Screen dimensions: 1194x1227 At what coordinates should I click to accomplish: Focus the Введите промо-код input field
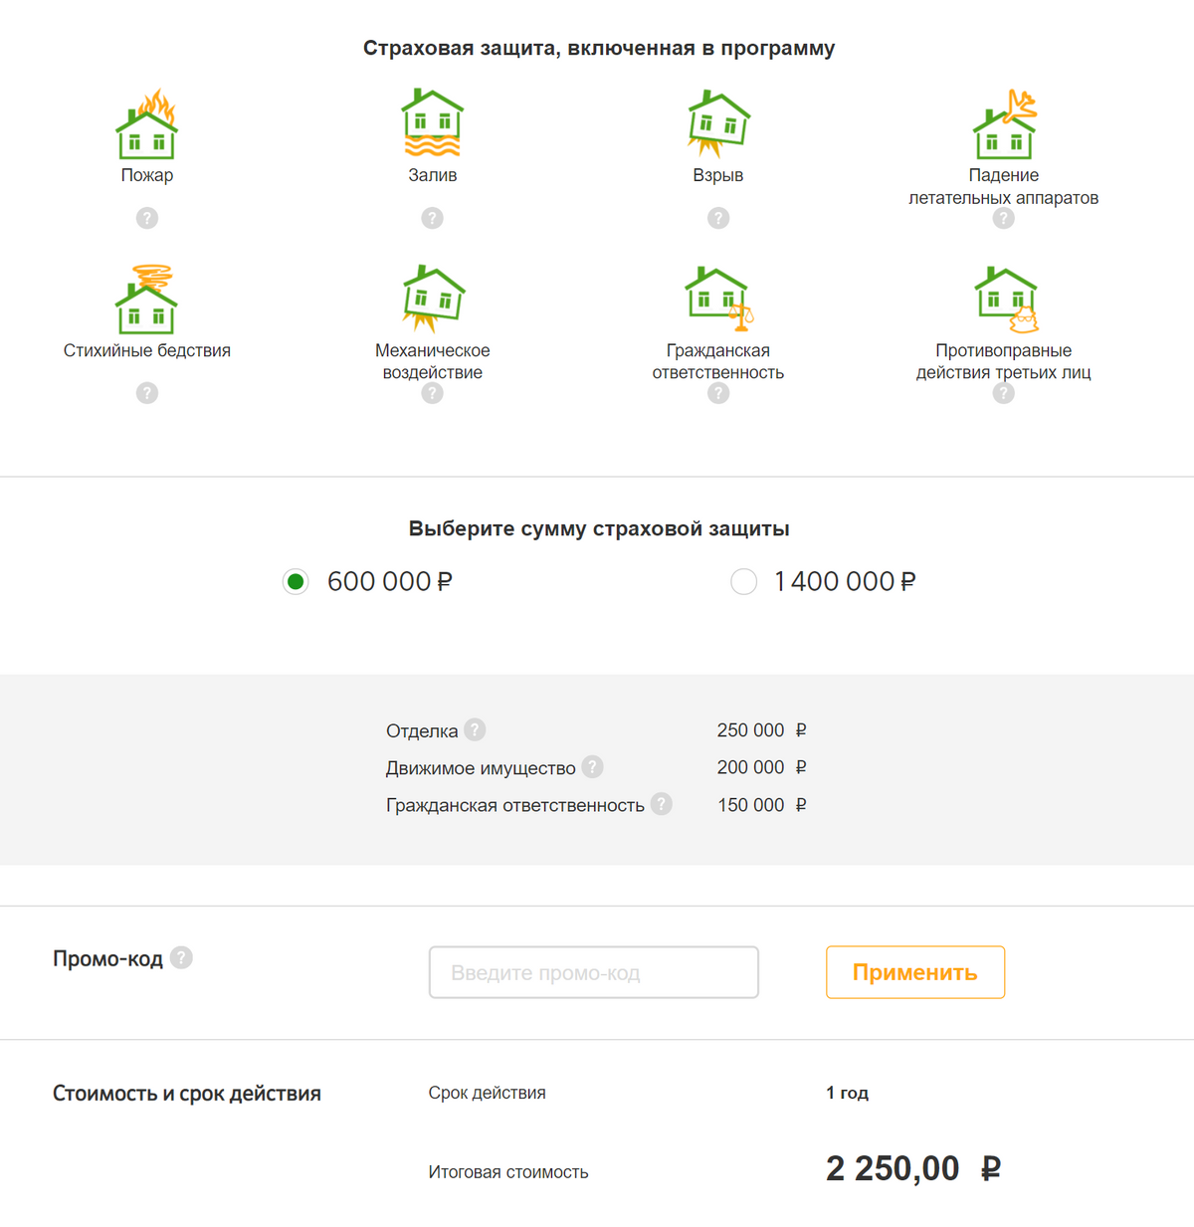point(593,972)
